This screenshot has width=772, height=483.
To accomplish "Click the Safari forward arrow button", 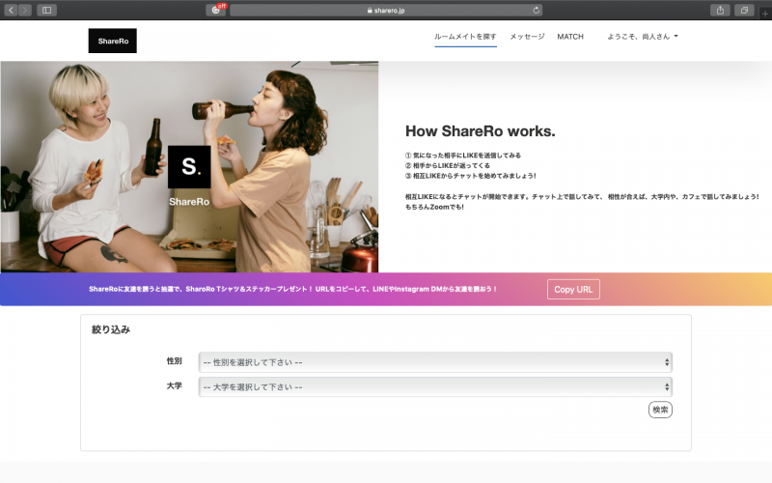I will 25,10.
